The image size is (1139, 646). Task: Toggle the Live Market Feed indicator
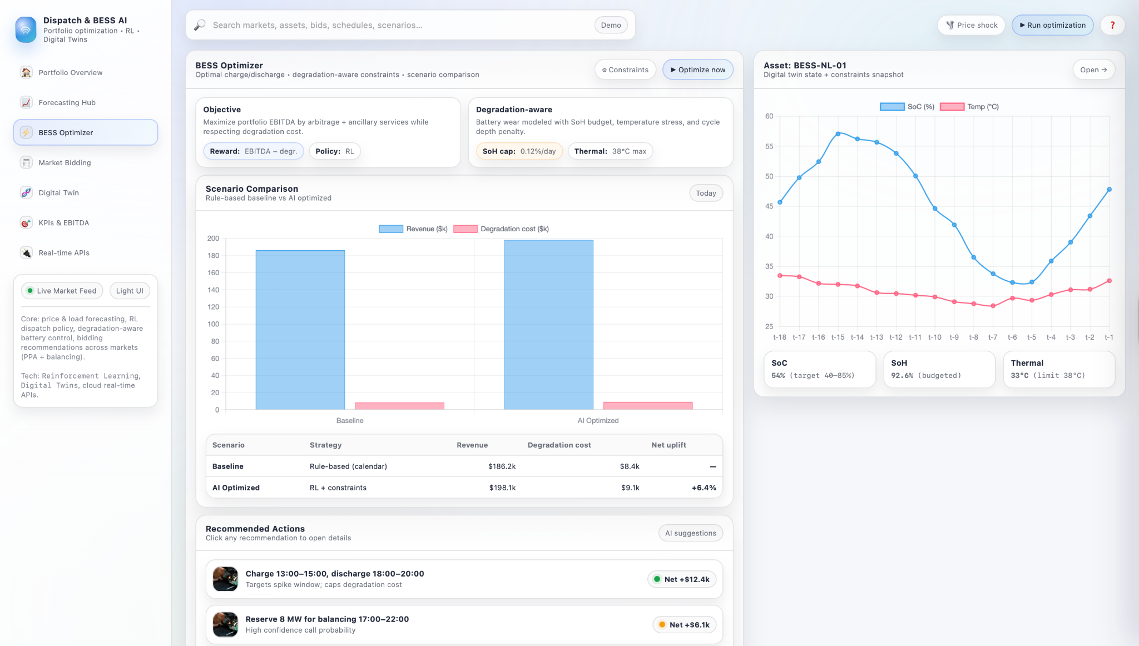62,291
